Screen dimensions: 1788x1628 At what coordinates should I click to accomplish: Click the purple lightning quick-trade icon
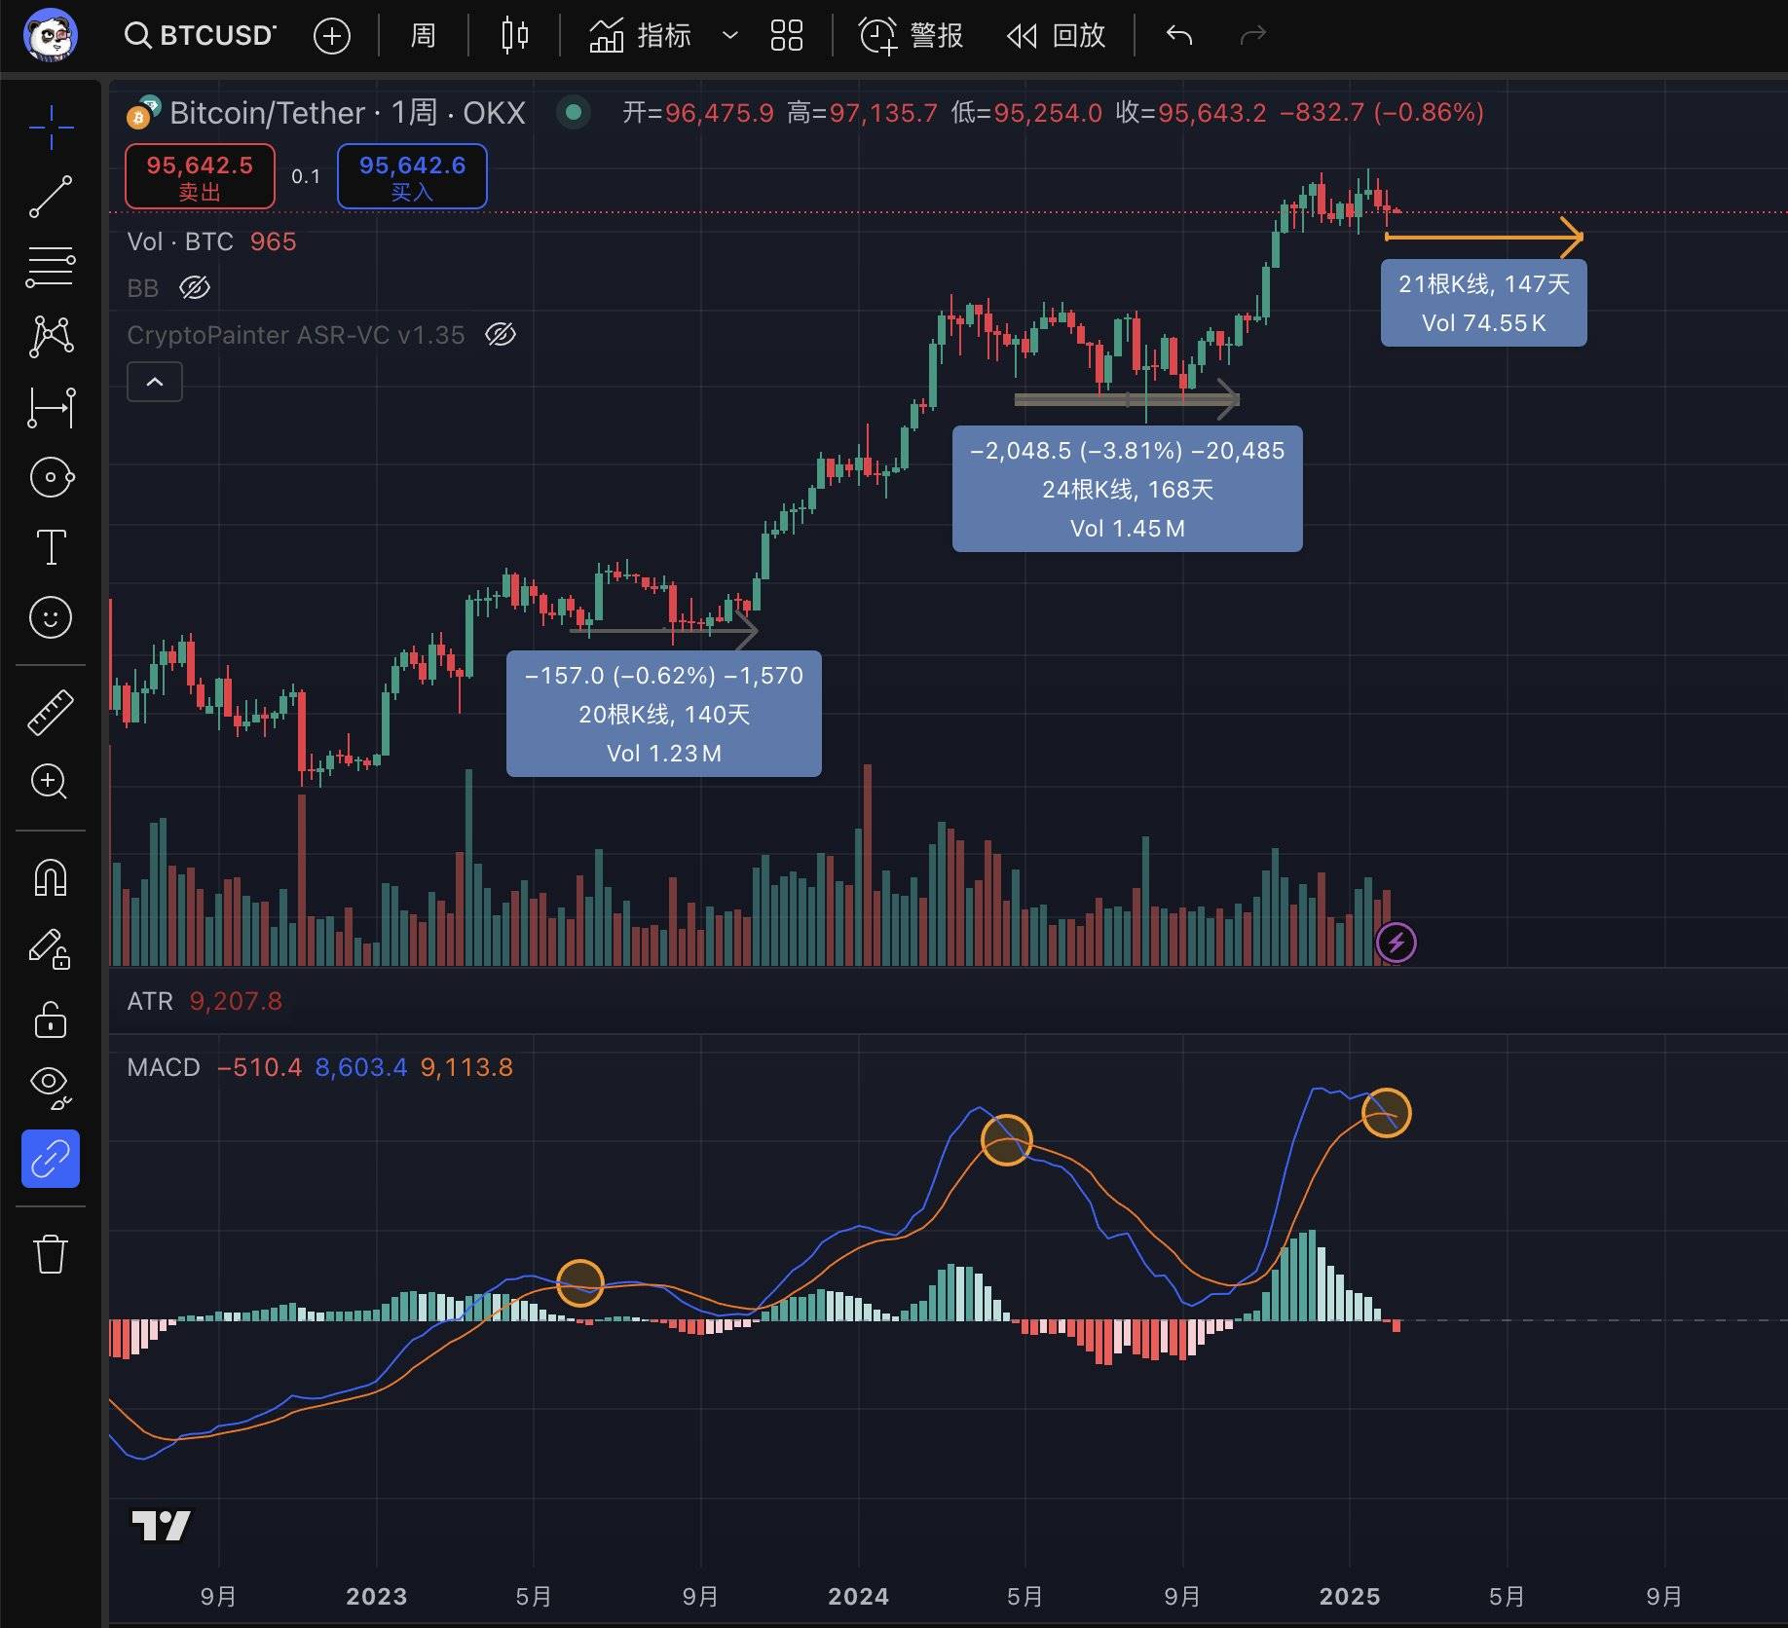(1397, 941)
